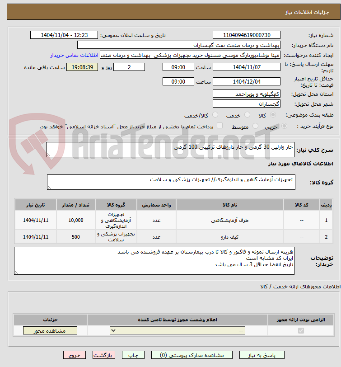Click the quantity cell 500
Screen dimensions: 341x367
76,237
